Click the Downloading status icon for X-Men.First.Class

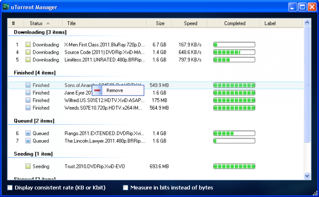click(x=28, y=45)
